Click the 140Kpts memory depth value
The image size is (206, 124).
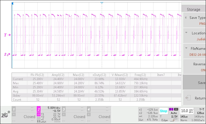(x=199, y=117)
